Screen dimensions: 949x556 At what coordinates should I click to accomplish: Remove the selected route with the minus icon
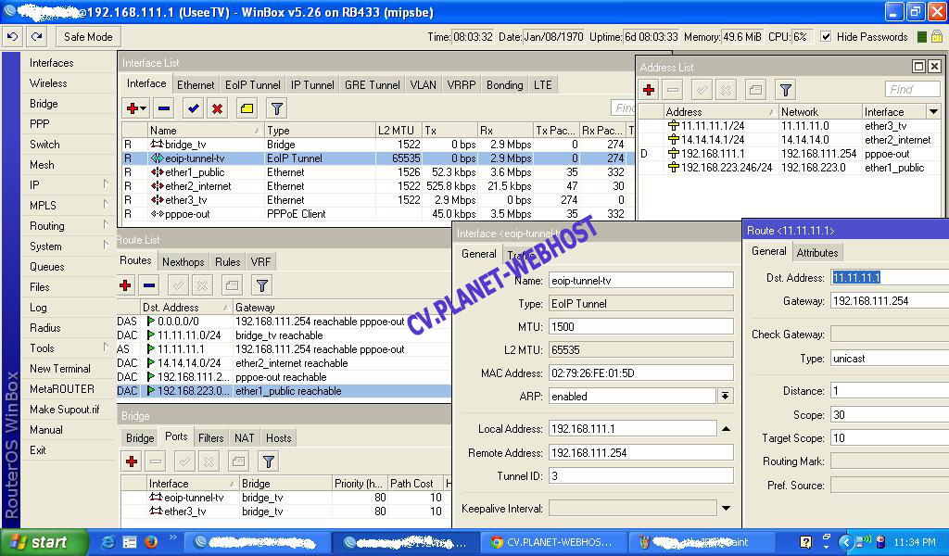point(148,285)
